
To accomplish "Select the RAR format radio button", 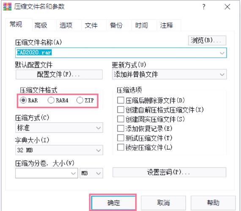I will coord(23,100).
